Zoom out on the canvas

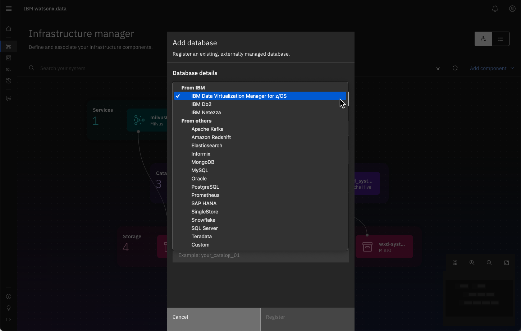[x=489, y=263]
